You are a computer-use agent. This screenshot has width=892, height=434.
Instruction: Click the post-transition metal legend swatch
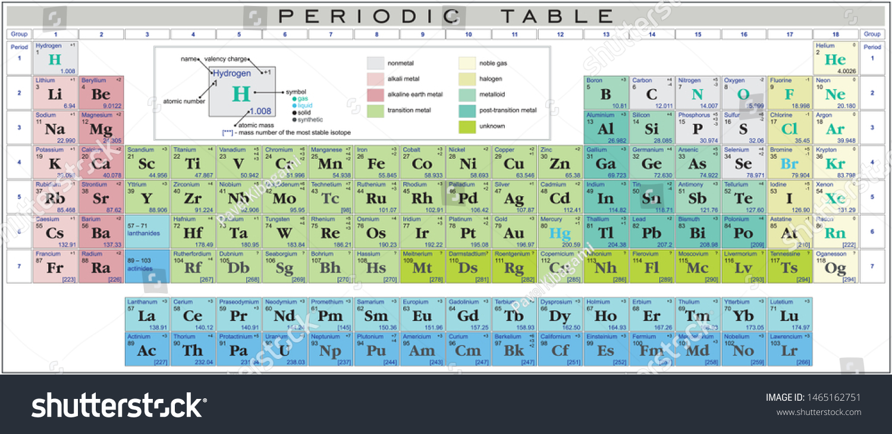467,110
